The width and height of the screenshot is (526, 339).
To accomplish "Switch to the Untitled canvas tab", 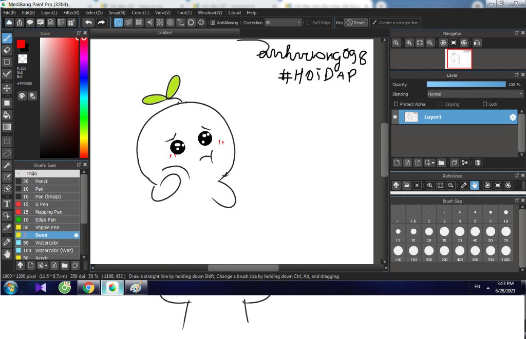I will tap(165, 32).
